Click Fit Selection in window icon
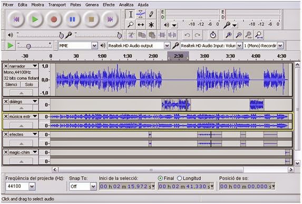 [249, 35]
